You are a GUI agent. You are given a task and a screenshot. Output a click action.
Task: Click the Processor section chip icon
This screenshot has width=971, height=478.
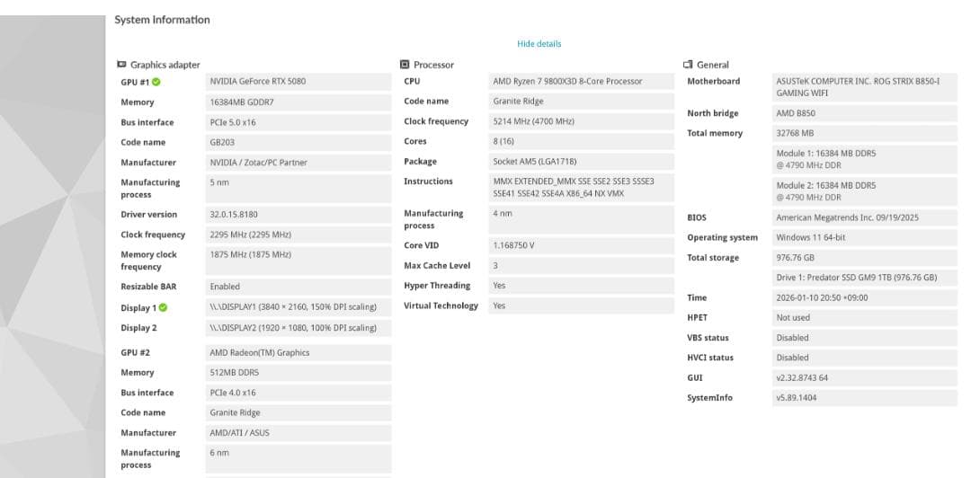405,65
